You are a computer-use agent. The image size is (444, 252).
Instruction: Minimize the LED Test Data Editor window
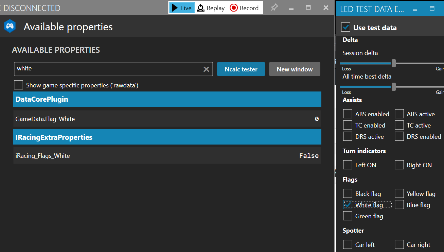click(414, 9)
